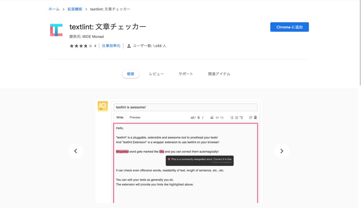Create a bulleted list from the toolbar
Viewport: 361px width, 208px height.
(x=232, y=118)
